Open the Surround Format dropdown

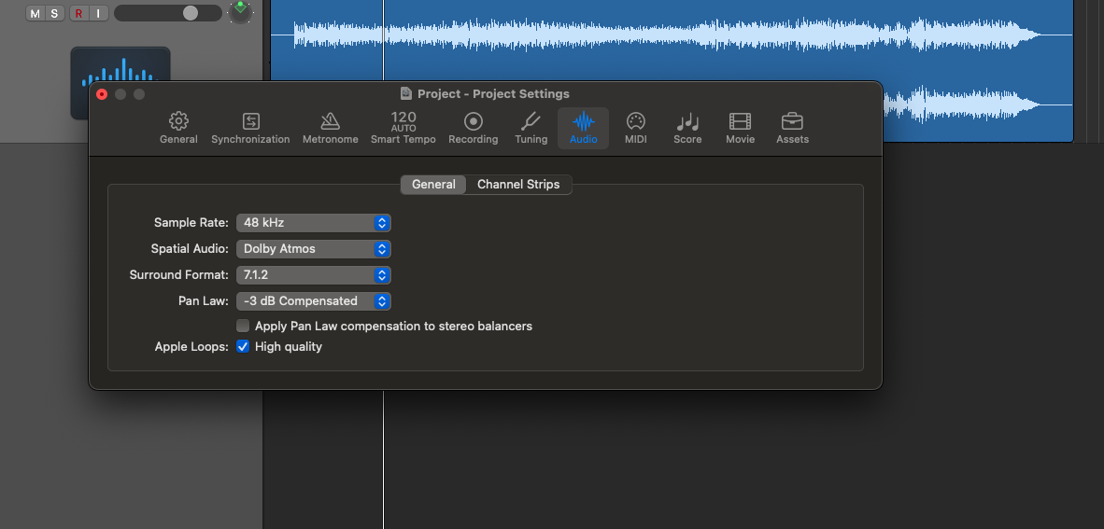[x=313, y=275]
